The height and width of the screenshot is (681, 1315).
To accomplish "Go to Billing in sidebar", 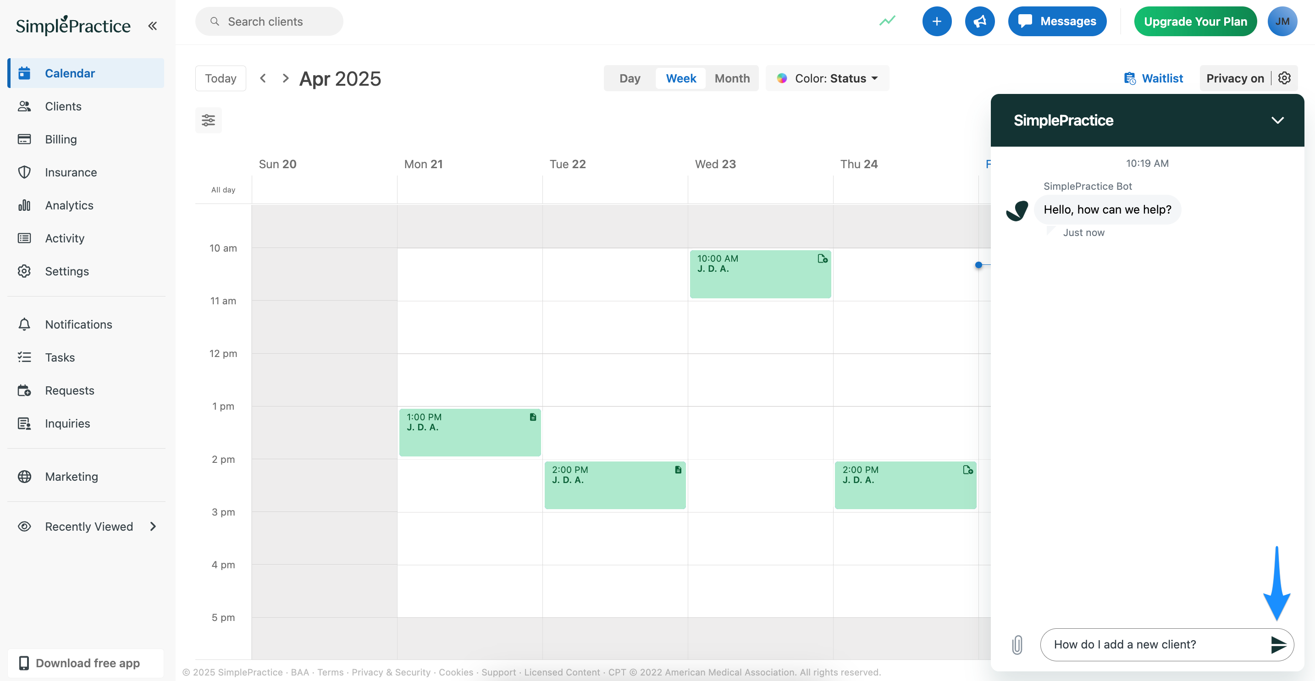I will pyautogui.click(x=86, y=139).
